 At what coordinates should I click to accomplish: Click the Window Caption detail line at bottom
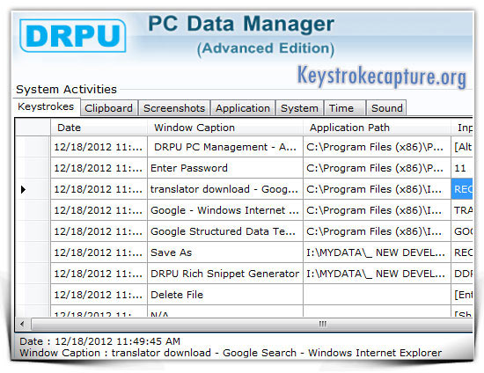231,353
